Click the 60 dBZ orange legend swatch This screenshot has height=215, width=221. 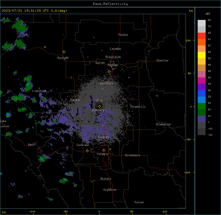point(202,42)
